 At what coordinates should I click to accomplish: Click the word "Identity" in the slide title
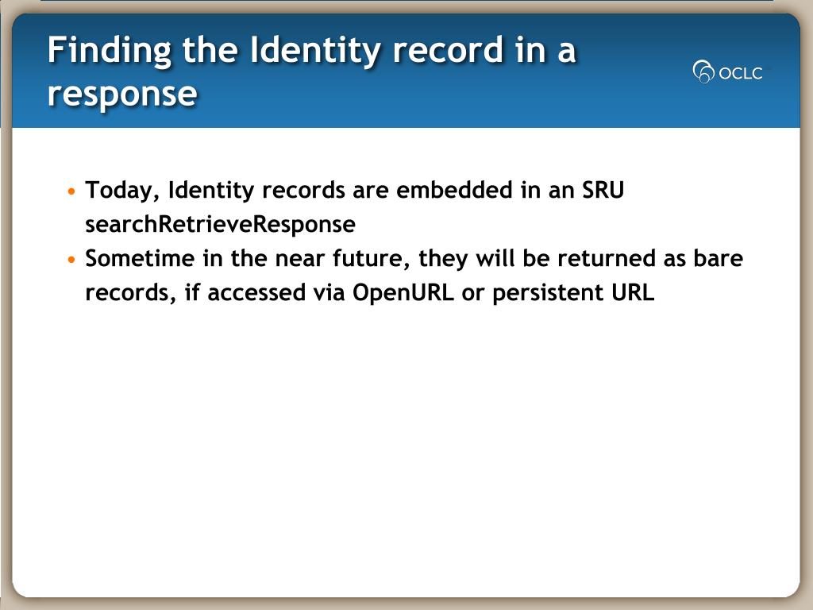(315, 52)
